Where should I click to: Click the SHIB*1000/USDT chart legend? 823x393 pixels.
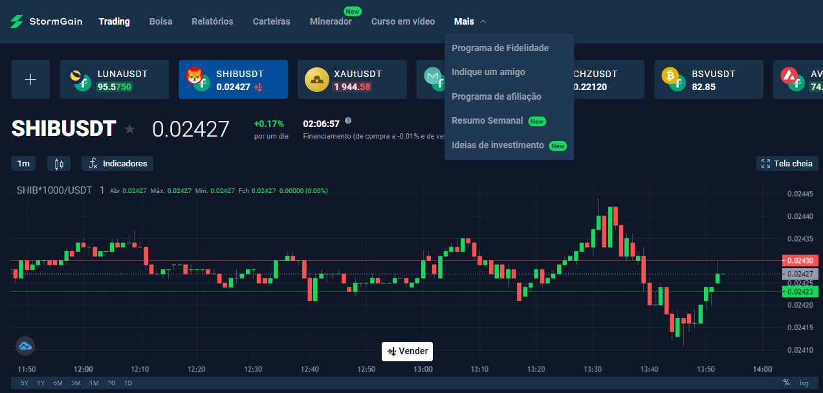54,190
